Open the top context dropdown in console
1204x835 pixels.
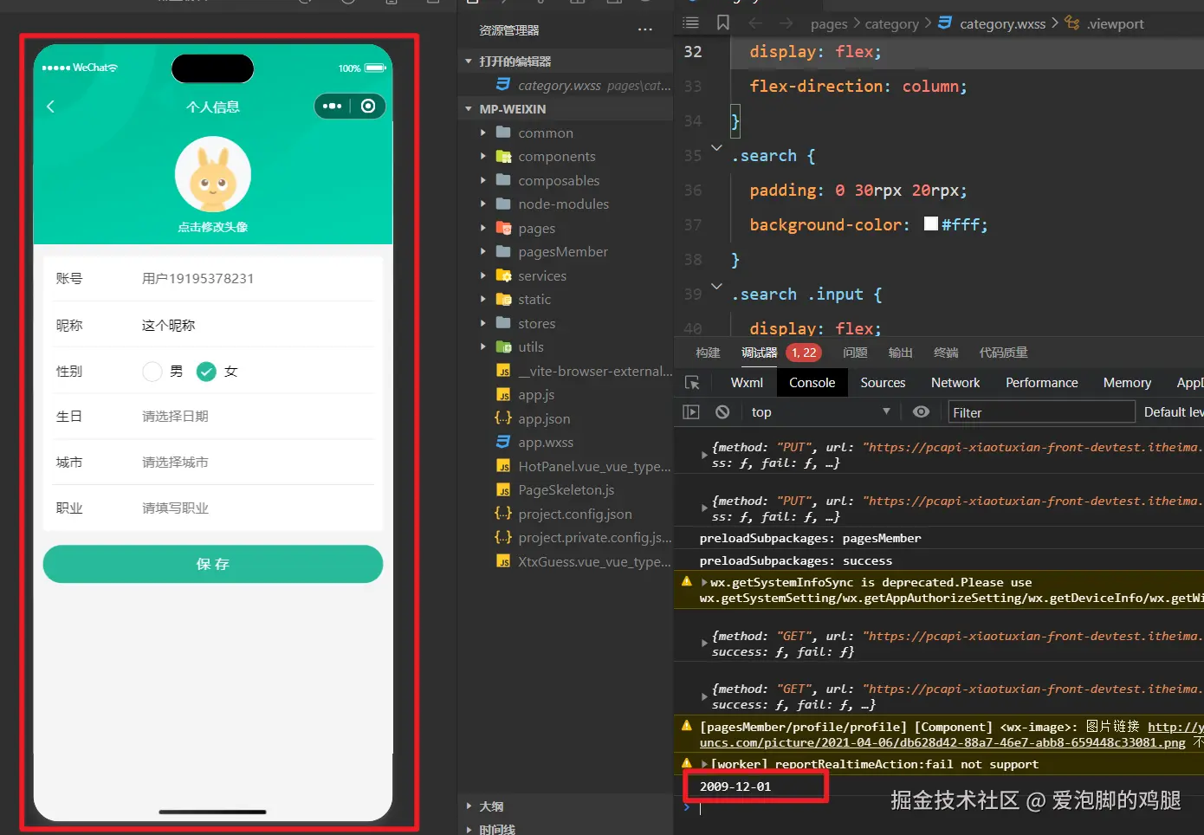819,412
